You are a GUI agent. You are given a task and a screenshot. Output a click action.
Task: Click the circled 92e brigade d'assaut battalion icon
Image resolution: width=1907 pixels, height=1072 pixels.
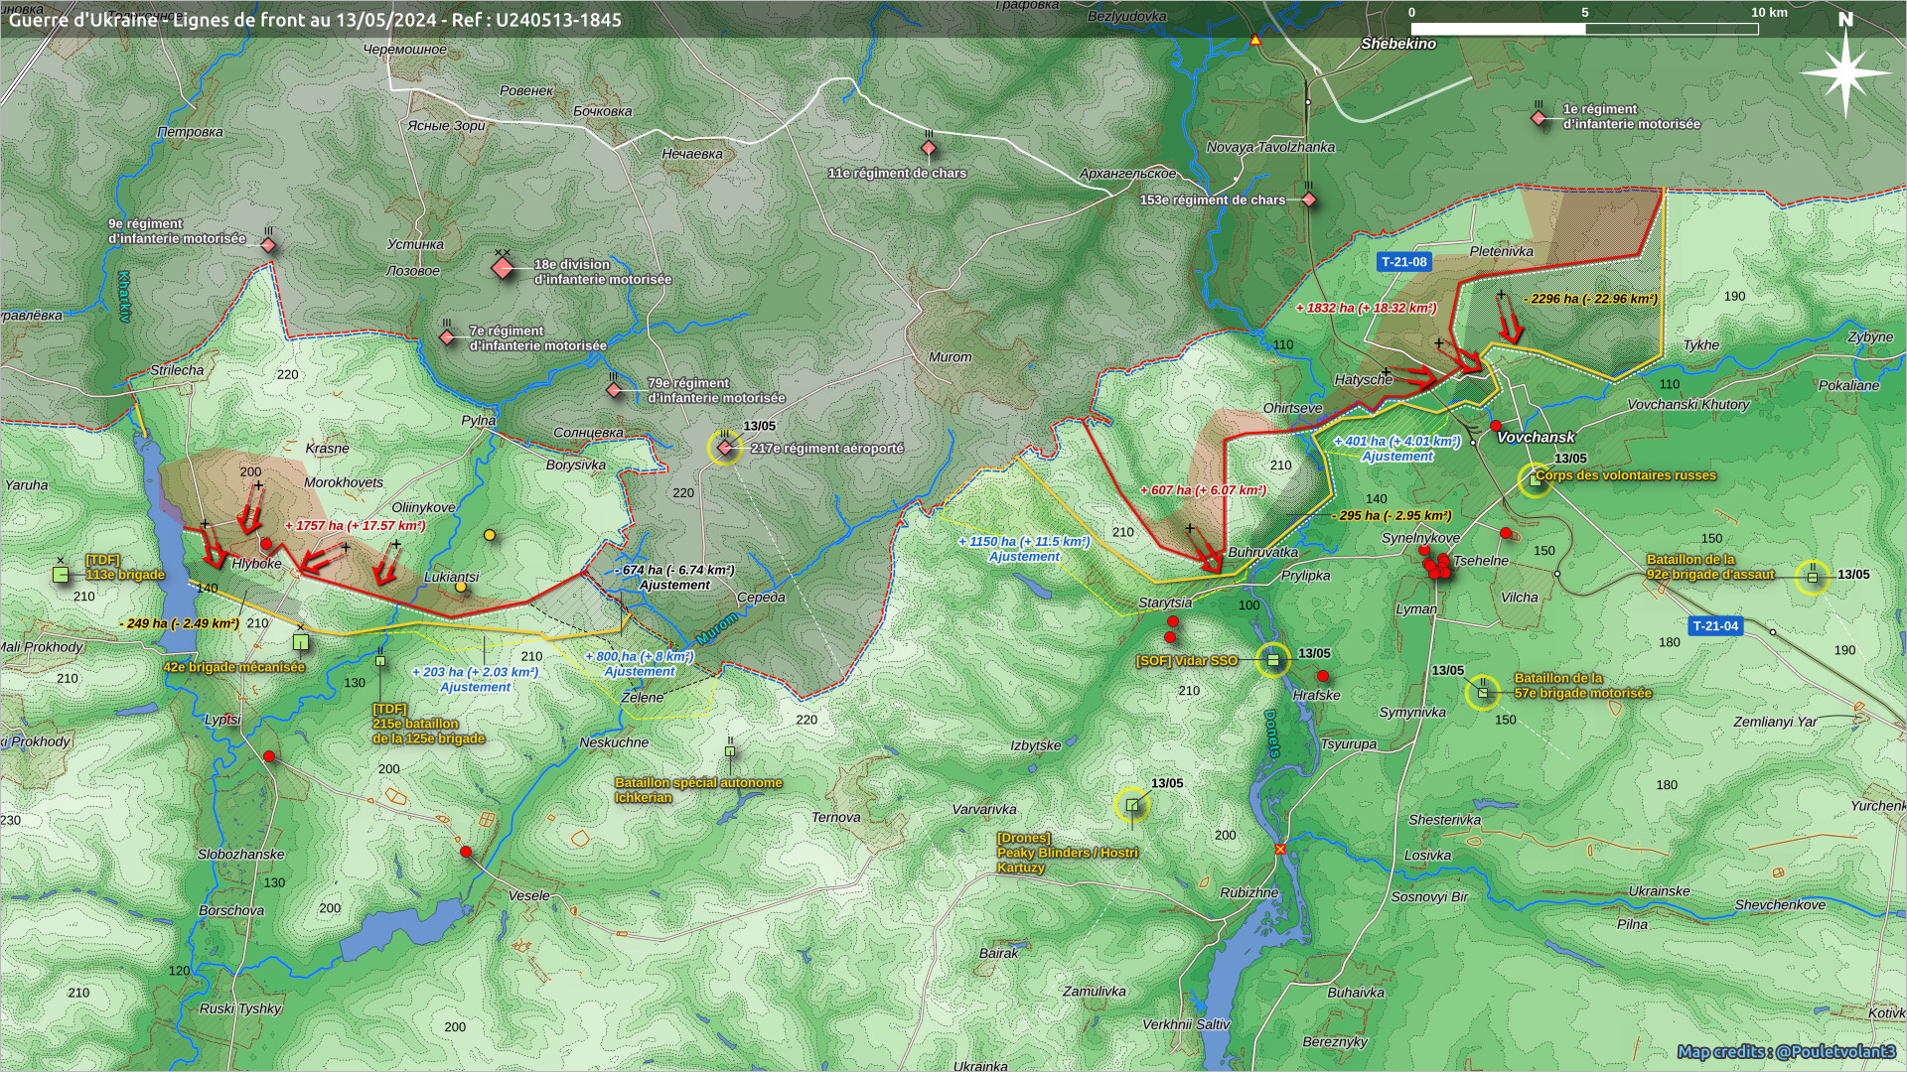1813,577
